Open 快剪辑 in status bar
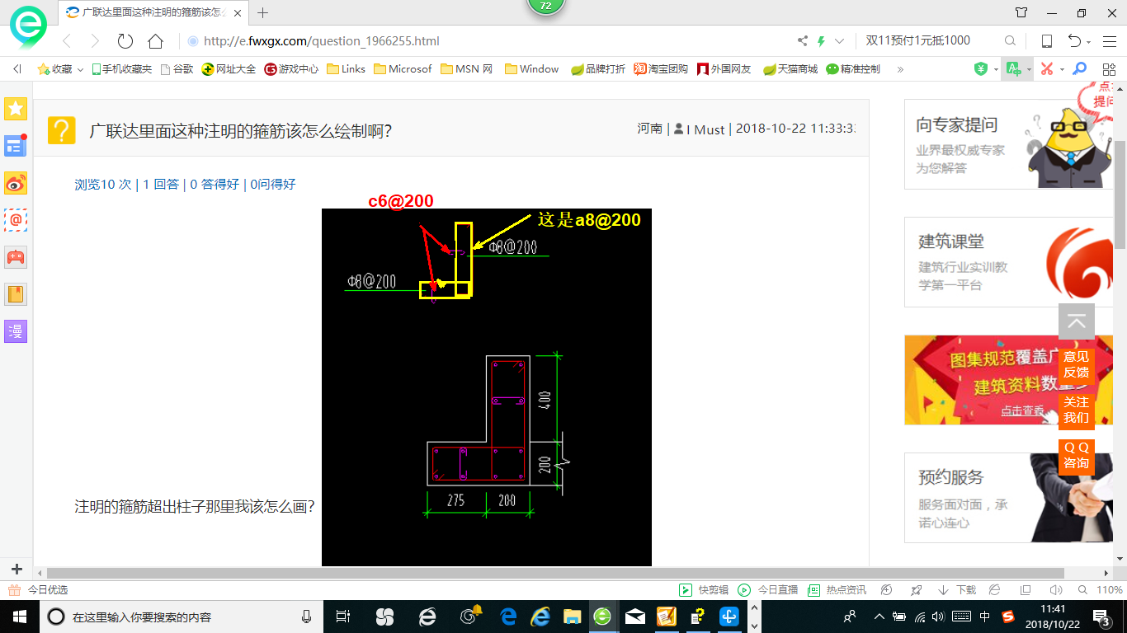The height and width of the screenshot is (633, 1127). tap(704, 590)
